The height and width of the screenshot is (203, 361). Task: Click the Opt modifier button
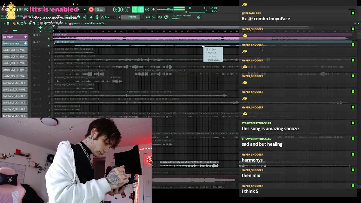tap(160, 17)
